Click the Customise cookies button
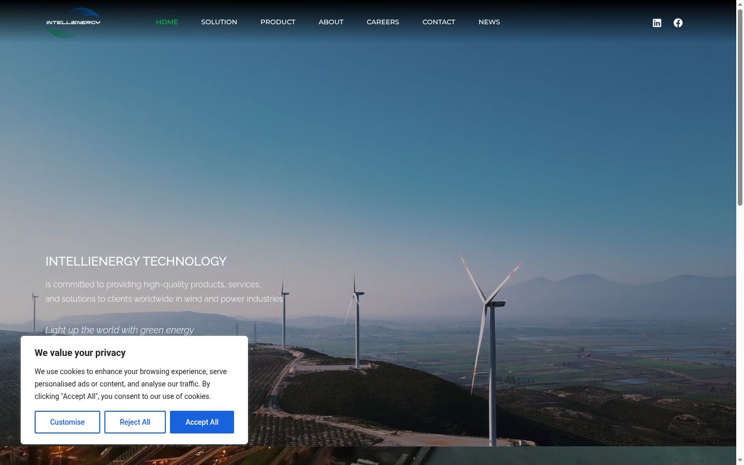Screen dimensions: 744x465 tap(67, 422)
